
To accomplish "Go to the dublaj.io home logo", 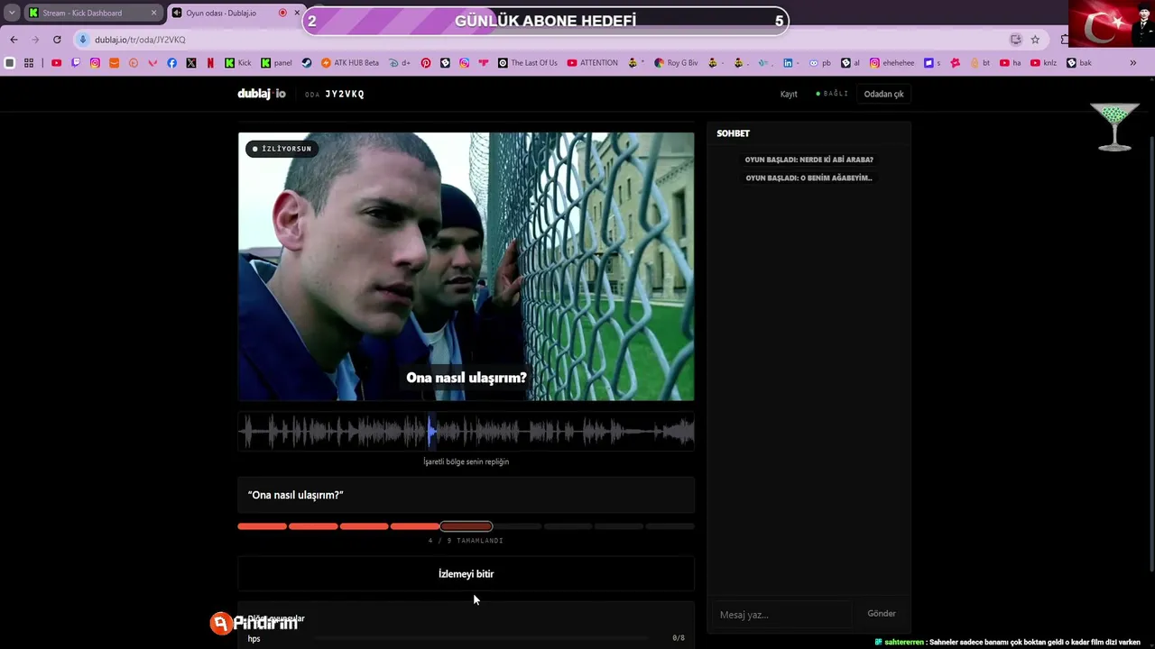I will pyautogui.click(x=262, y=94).
